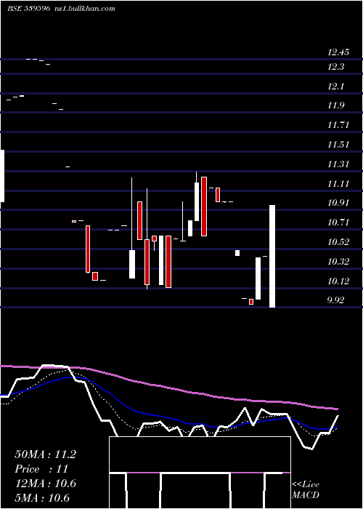
Task: Select the 11.11 price axis label
Action: (338, 184)
